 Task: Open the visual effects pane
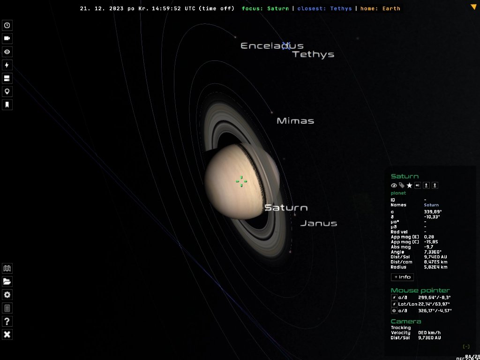[x=7, y=65]
